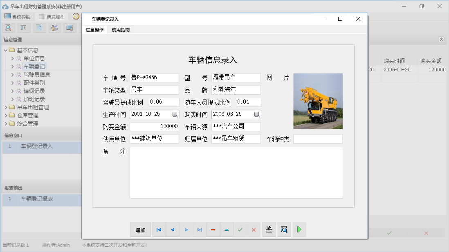
Task: Go to previous record using arrow icon
Action: (173, 230)
